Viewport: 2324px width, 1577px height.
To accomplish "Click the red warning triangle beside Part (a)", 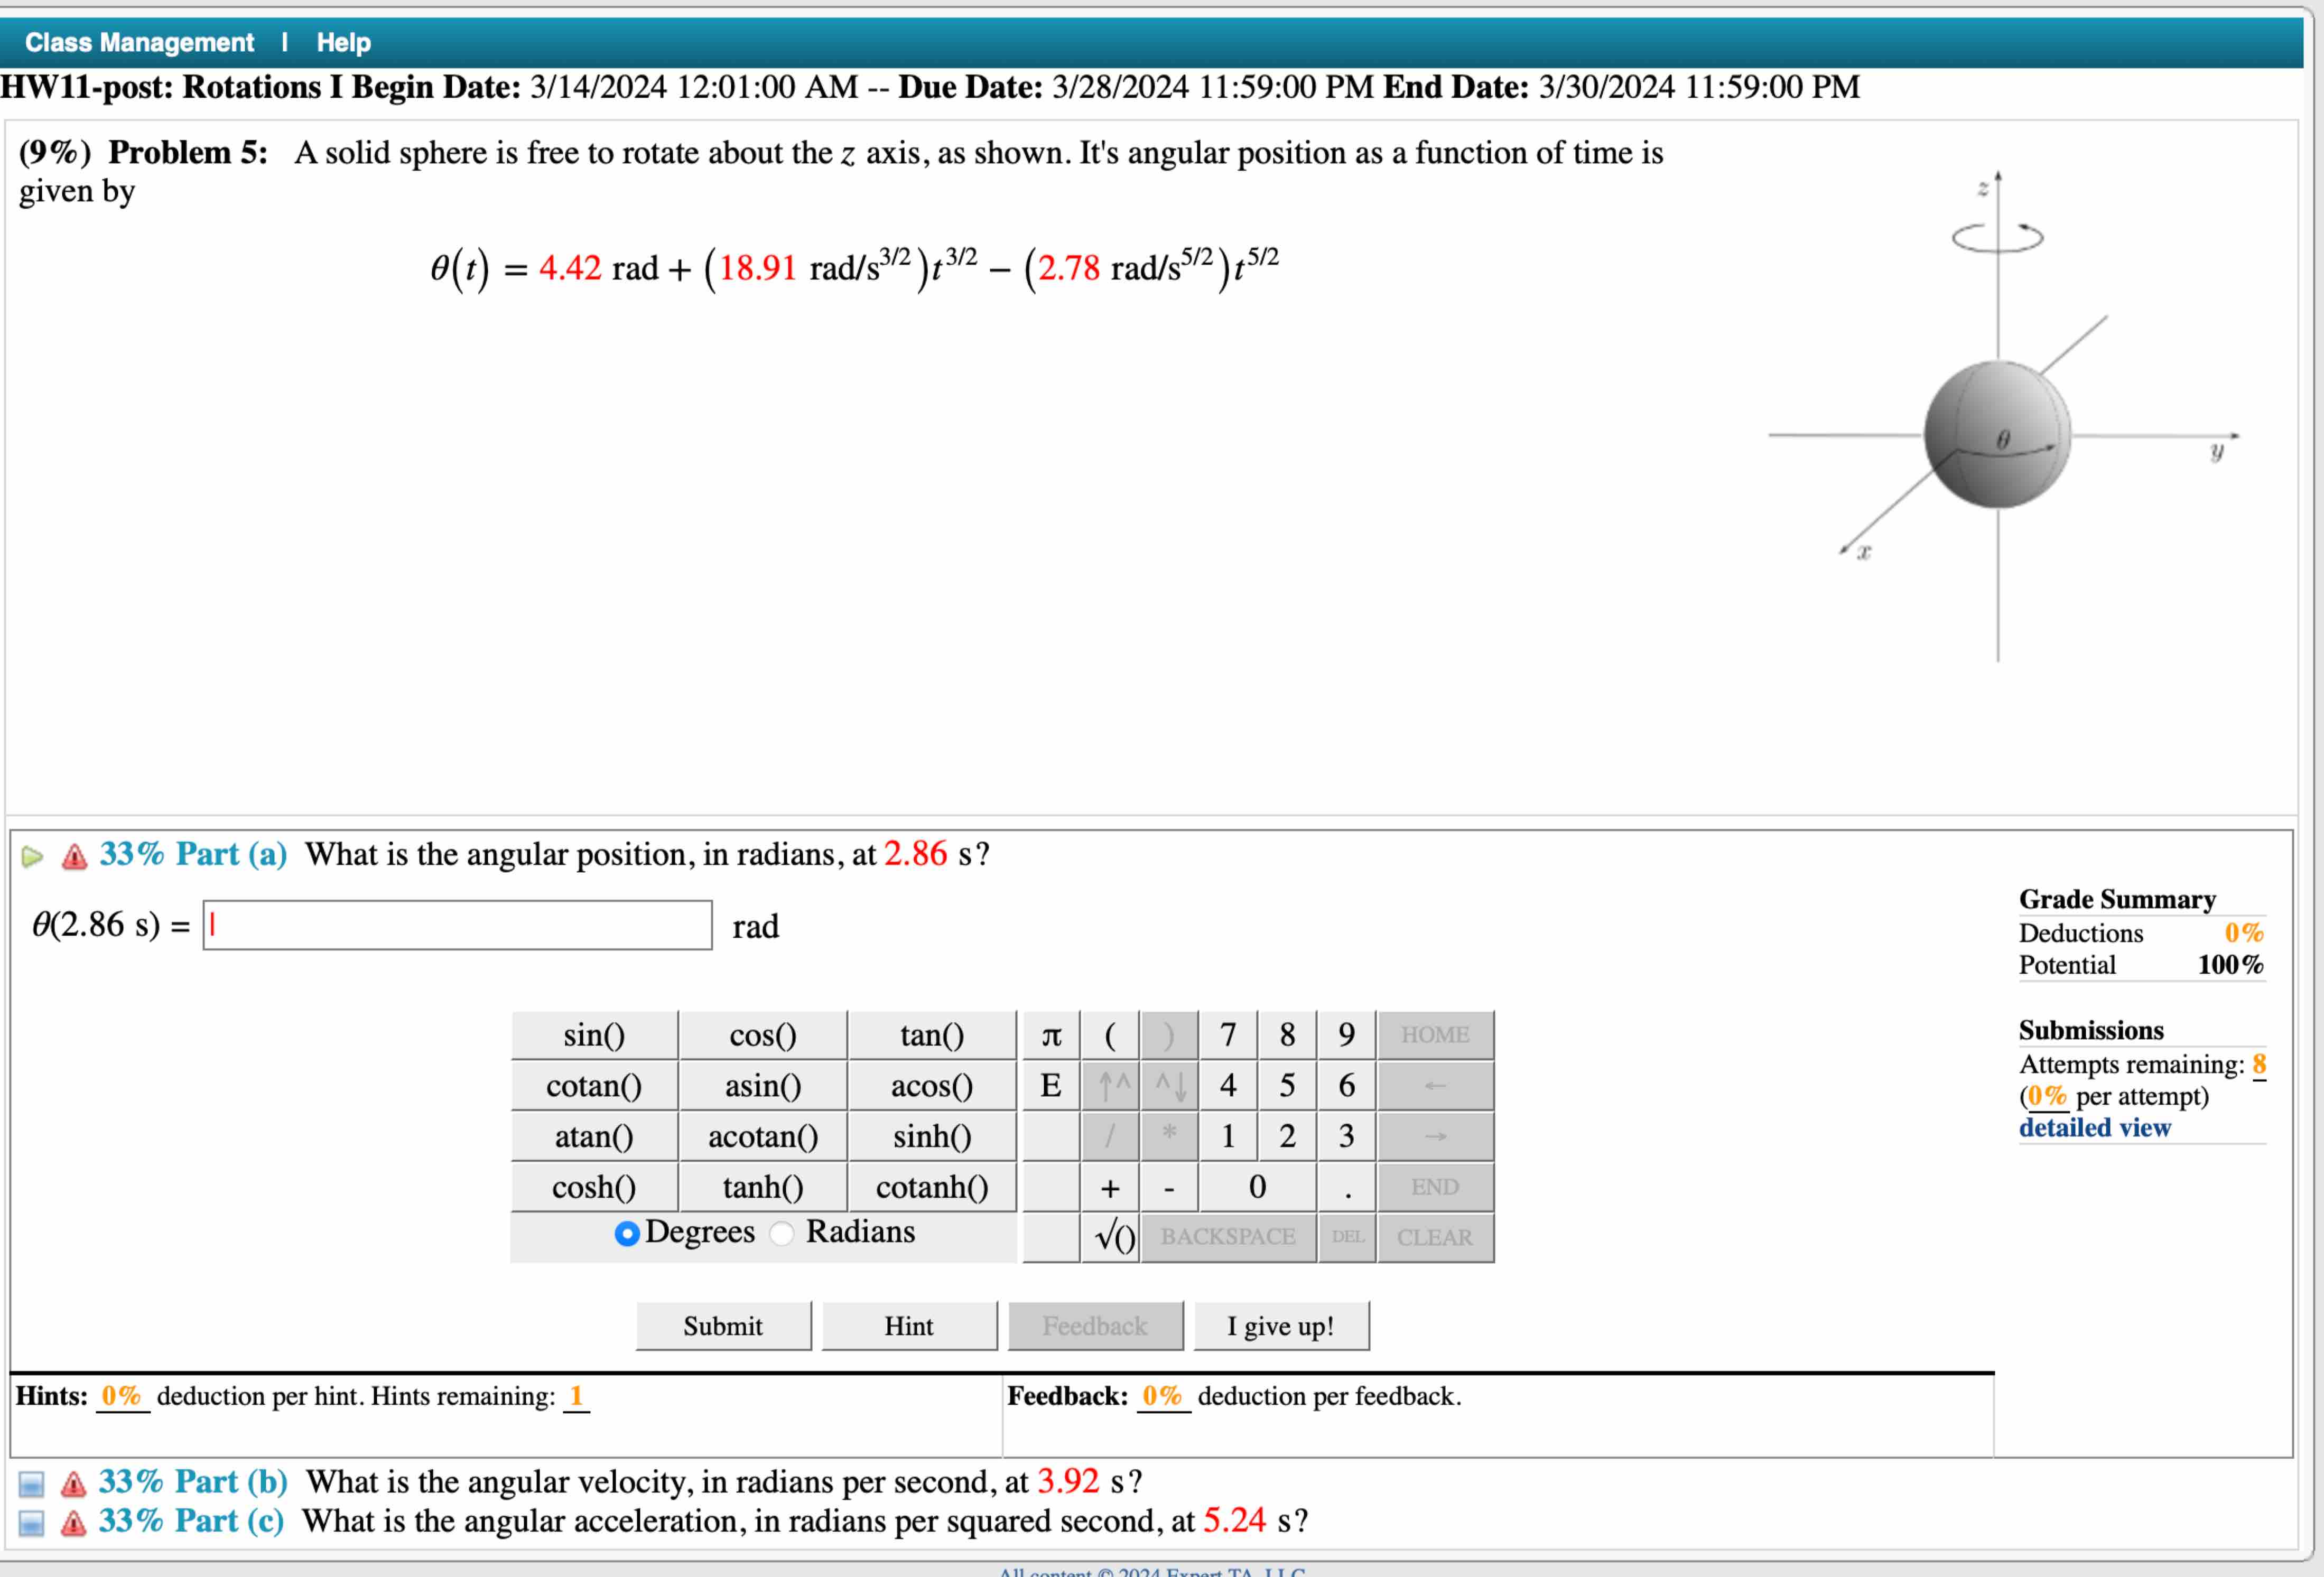I will [x=75, y=855].
